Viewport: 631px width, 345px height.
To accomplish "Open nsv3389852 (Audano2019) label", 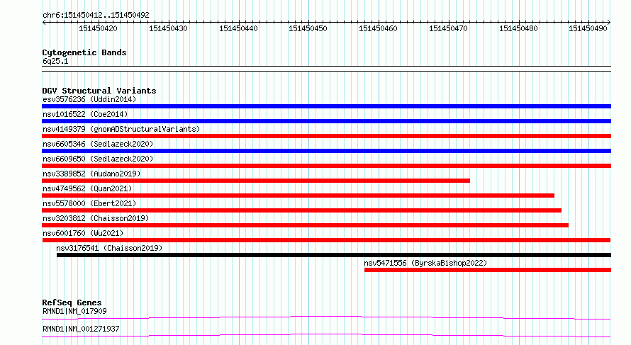I will coord(91,174).
